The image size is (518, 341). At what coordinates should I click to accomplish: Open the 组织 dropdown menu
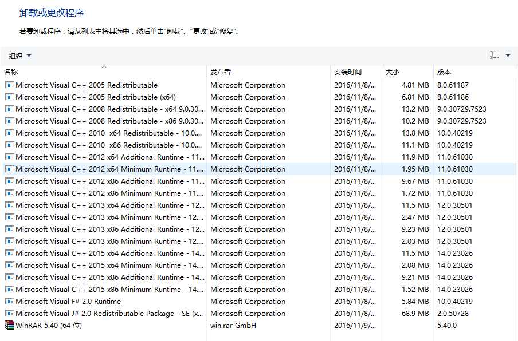pyautogui.click(x=19, y=55)
